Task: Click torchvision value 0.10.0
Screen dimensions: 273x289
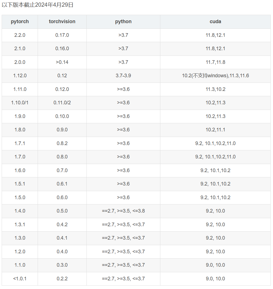Action: (62, 116)
